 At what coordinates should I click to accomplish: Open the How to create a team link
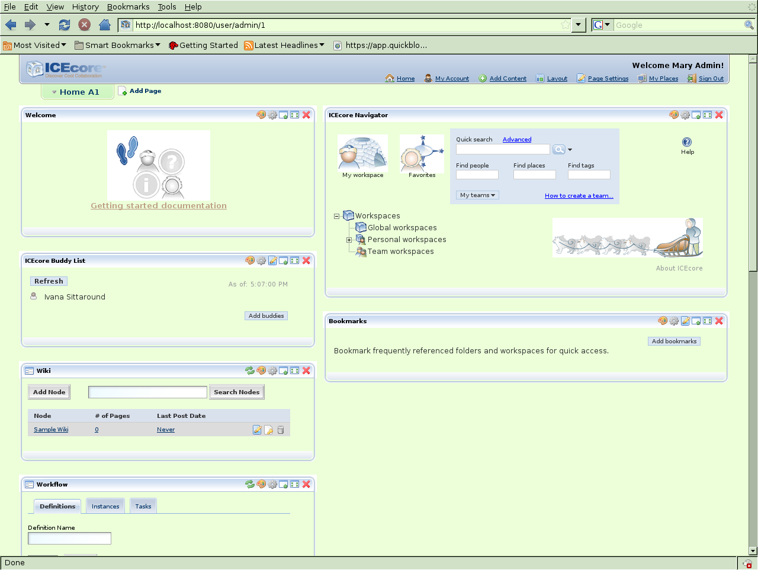click(579, 196)
